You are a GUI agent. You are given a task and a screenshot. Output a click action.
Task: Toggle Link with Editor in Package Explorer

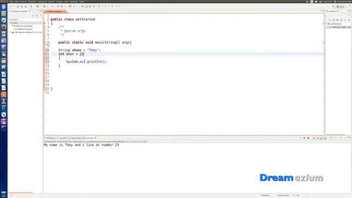(x=37, y=16)
